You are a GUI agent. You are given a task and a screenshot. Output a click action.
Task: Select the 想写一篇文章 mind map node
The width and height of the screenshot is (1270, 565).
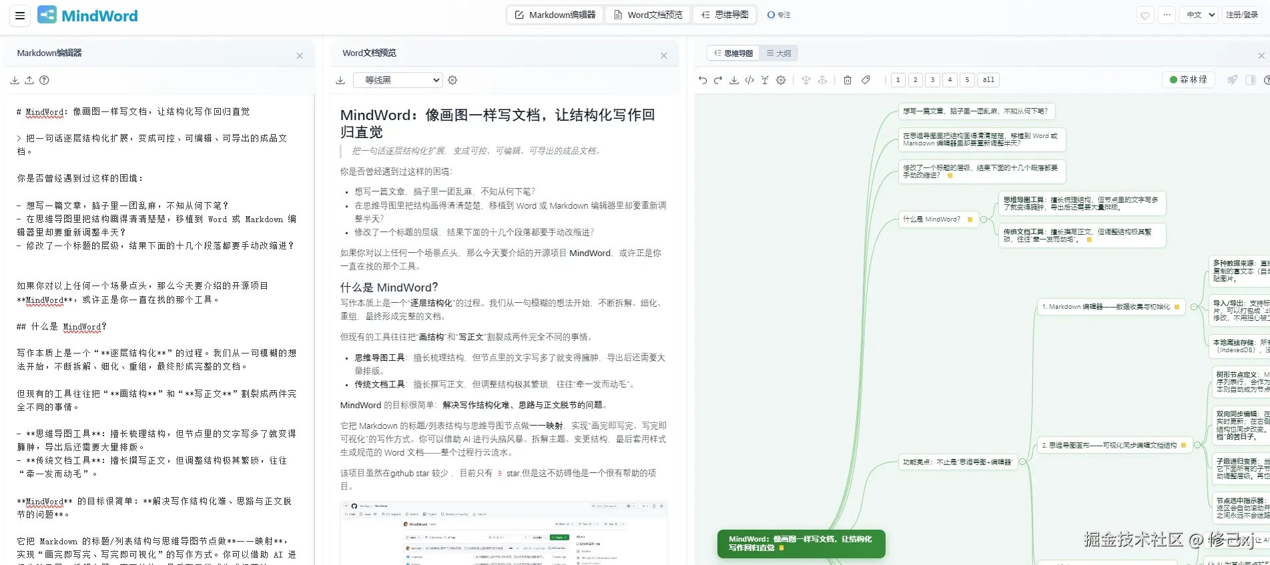(976, 111)
